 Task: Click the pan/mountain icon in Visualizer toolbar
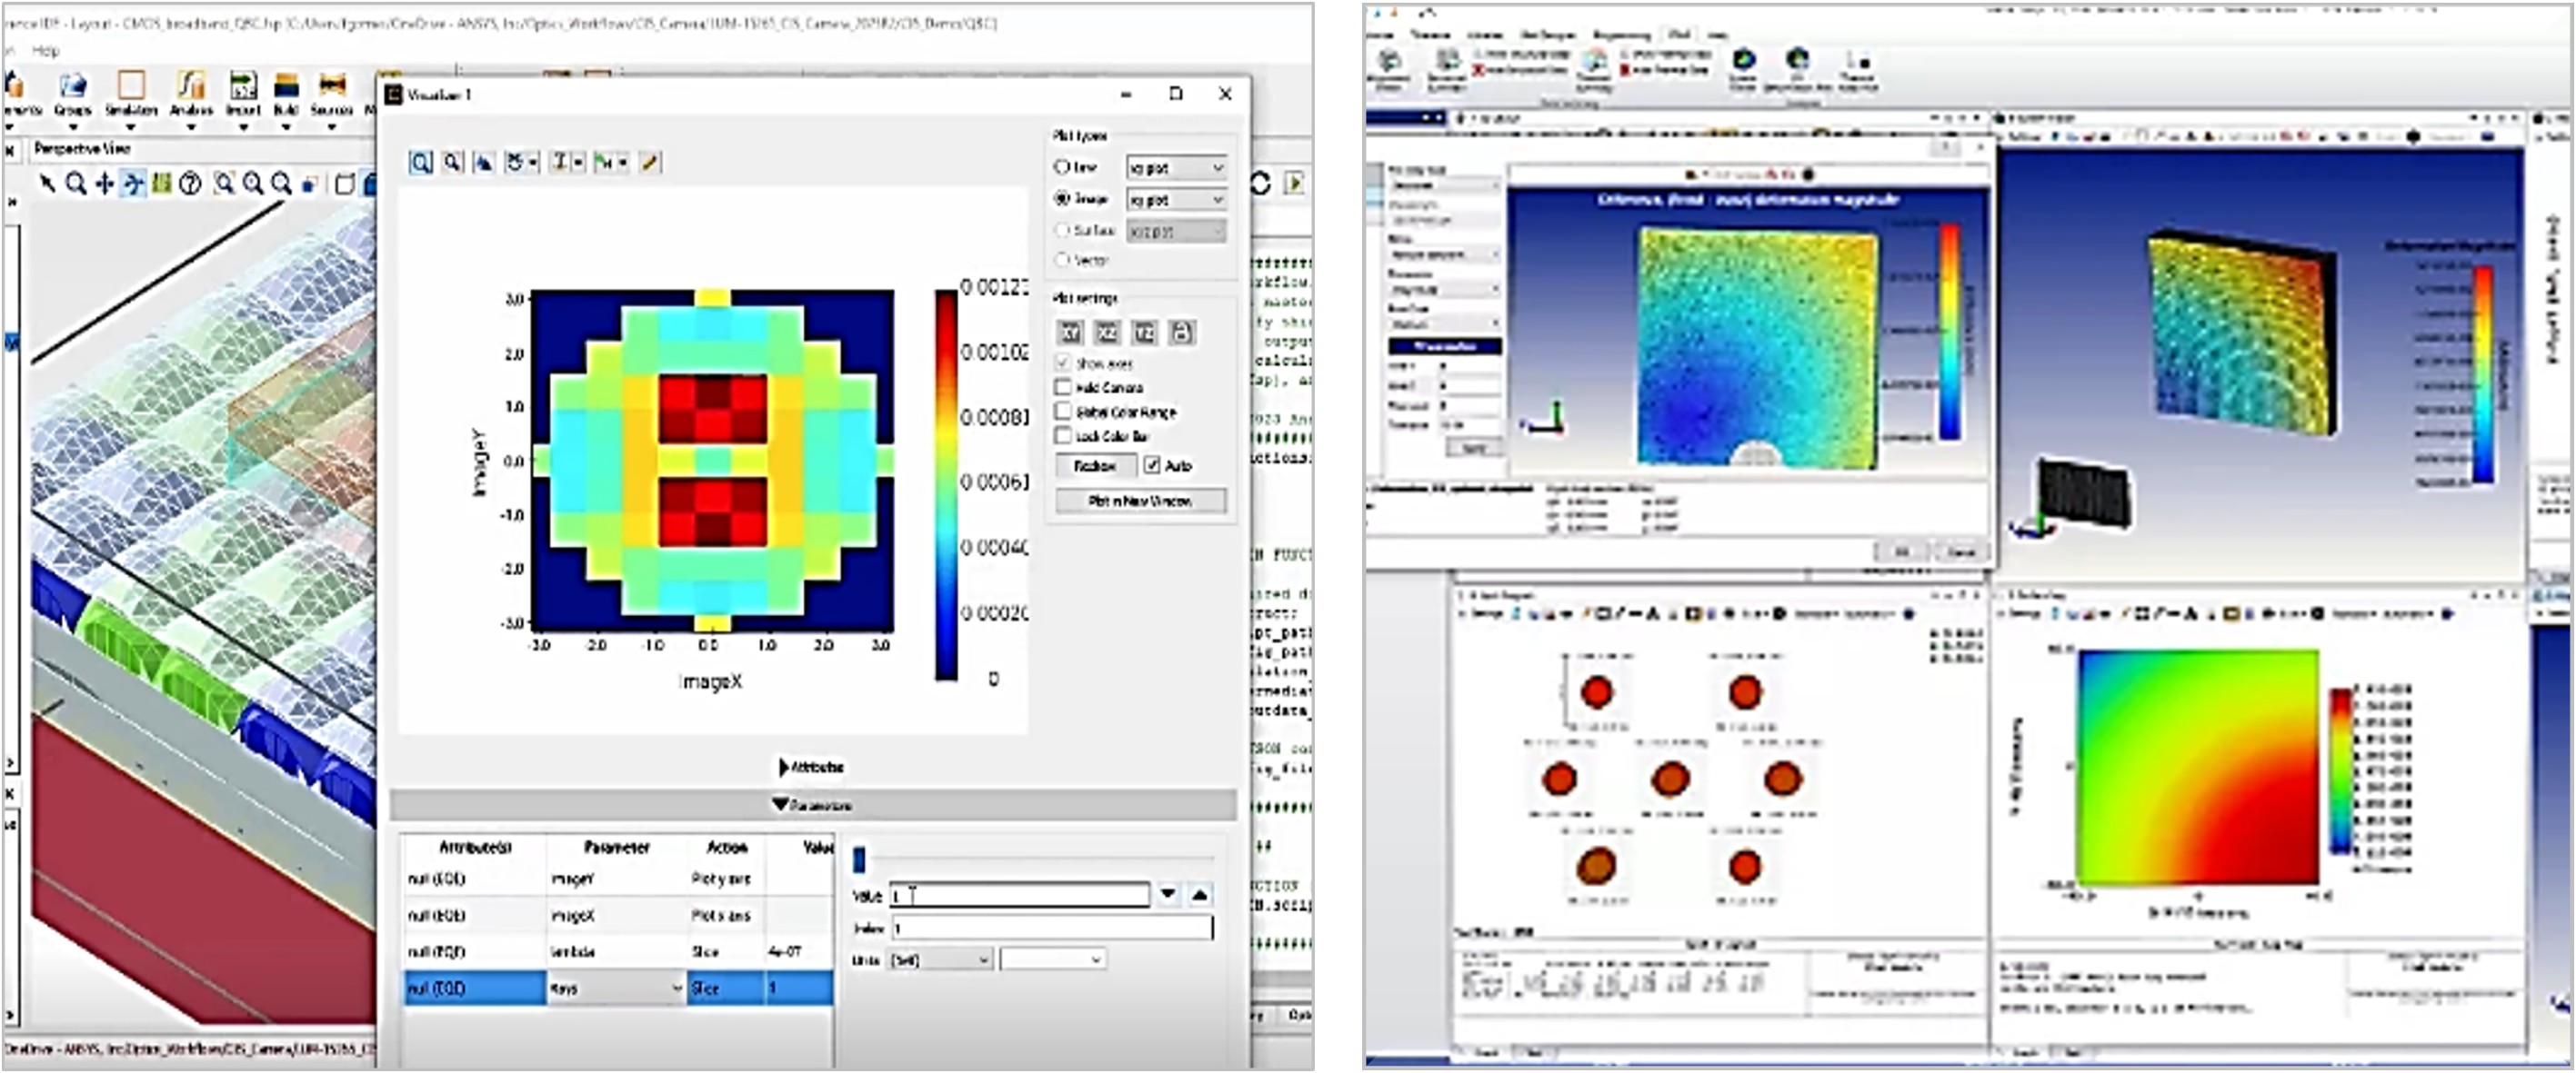[x=484, y=162]
